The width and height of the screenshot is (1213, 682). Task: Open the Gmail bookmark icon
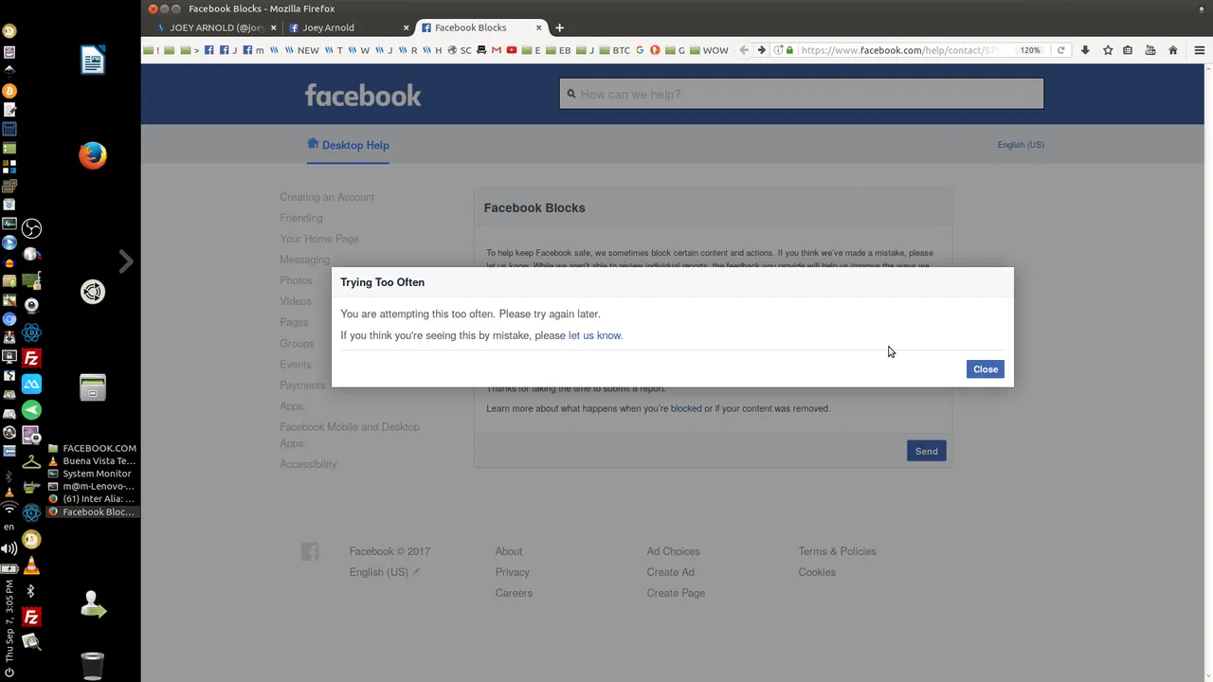(x=497, y=50)
